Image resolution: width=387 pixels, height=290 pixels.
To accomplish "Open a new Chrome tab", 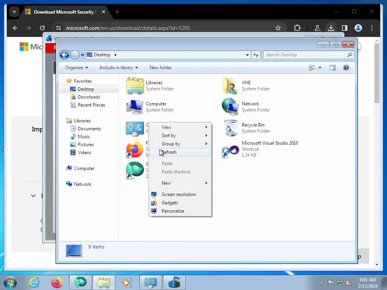I will (x=117, y=12).
